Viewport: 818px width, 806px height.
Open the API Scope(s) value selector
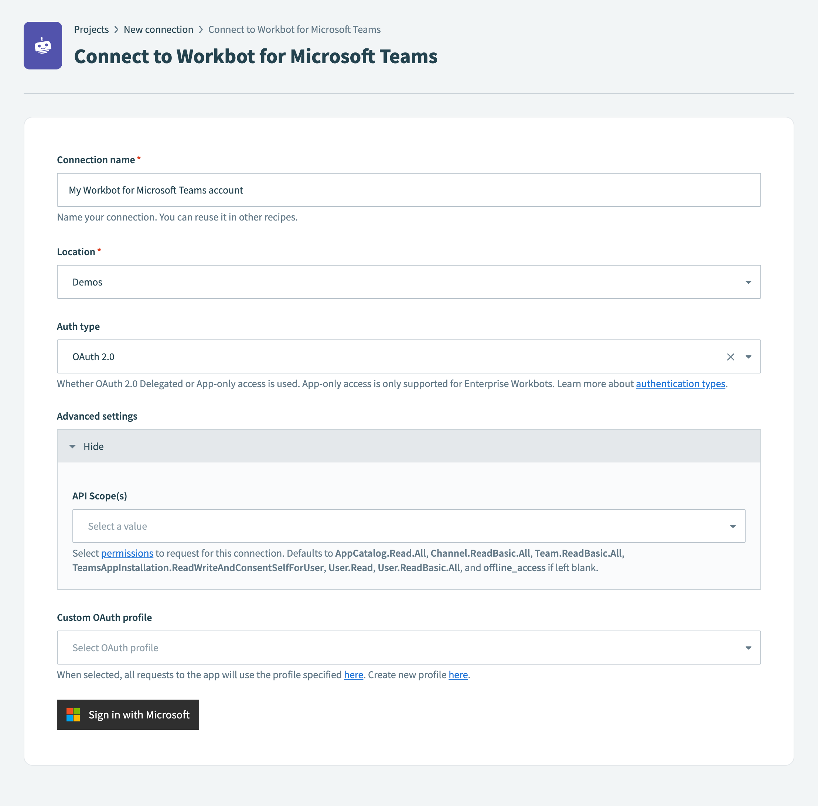click(x=733, y=526)
